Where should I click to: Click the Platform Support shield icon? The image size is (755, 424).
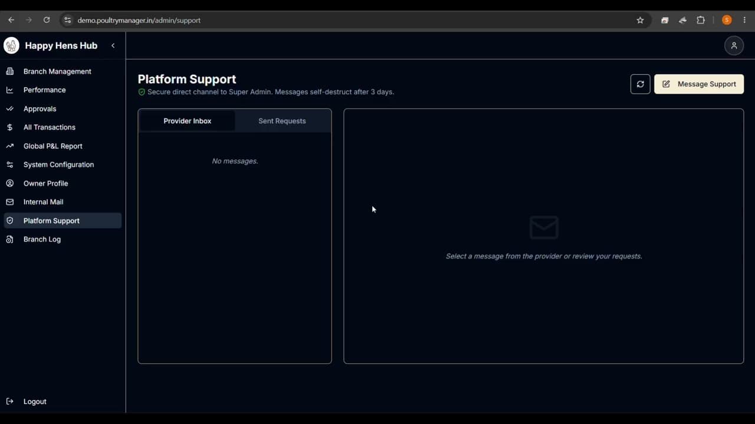pos(9,221)
